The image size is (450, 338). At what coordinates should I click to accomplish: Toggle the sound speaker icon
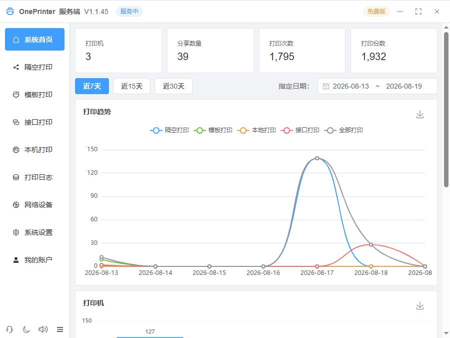click(x=43, y=329)
